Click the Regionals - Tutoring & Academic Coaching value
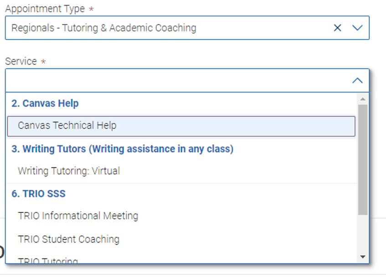This screenshot has width=386, height=278. (104, 28)
